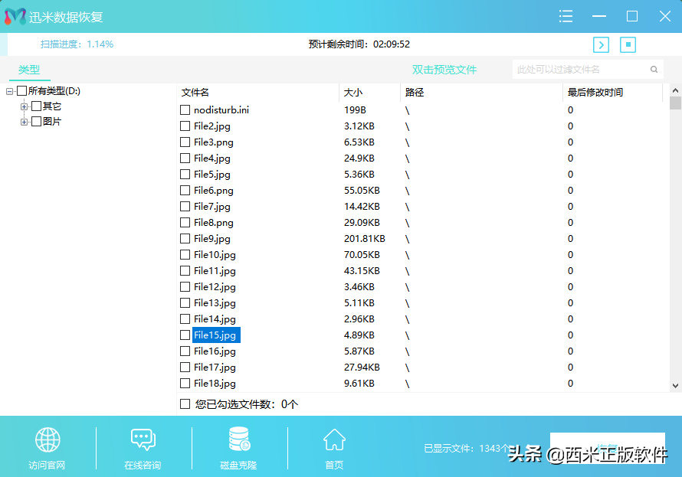The image size is (682, 477).
Task: Click the search magnifier icon
Action: pos(654,70)
